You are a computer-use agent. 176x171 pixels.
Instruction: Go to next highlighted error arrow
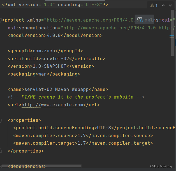tap(170, 5)
